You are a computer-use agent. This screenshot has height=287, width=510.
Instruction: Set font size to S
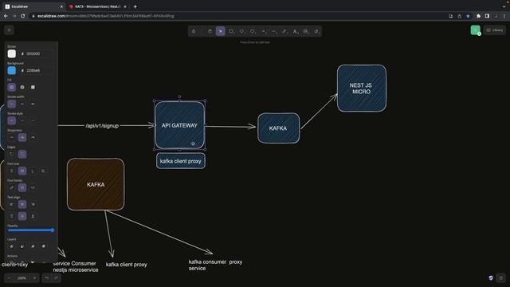12,171
